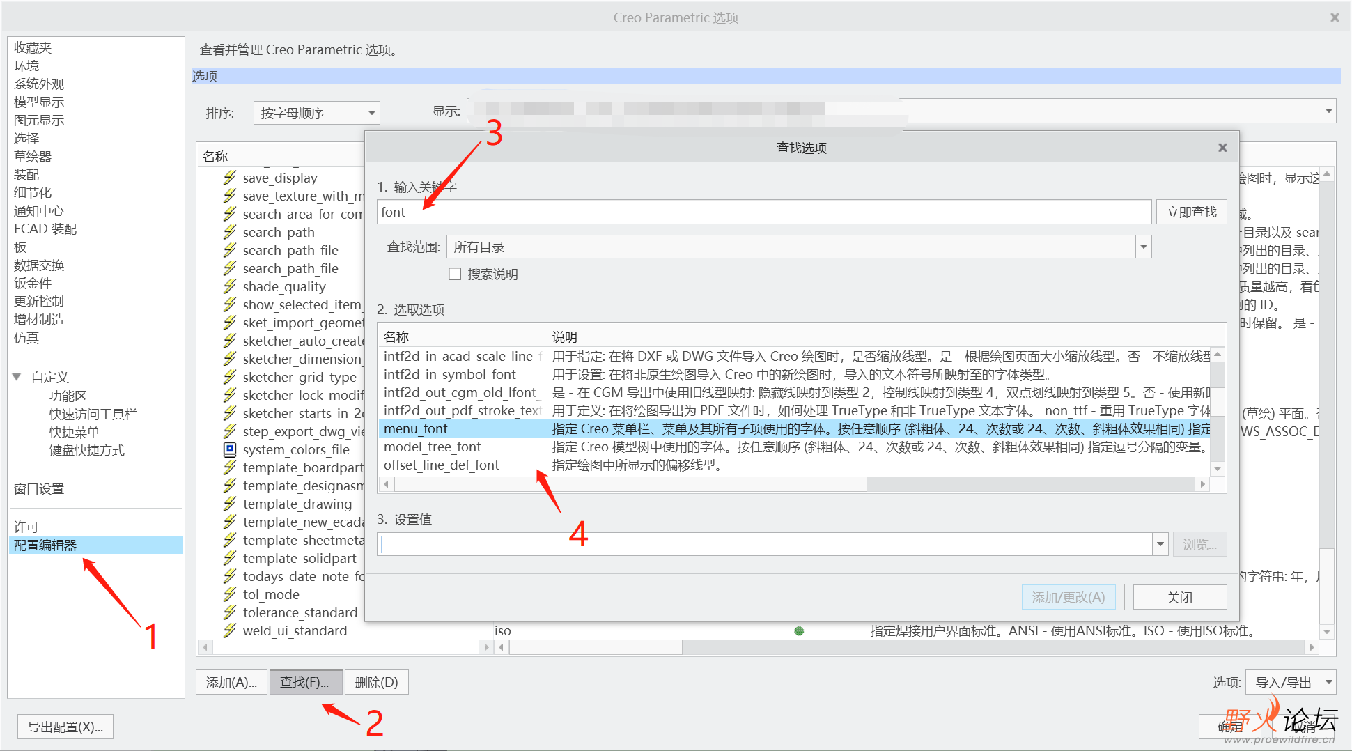
Task: Click lightning icon beside step_export_dwg_view
Action: (x=230, y=431)
